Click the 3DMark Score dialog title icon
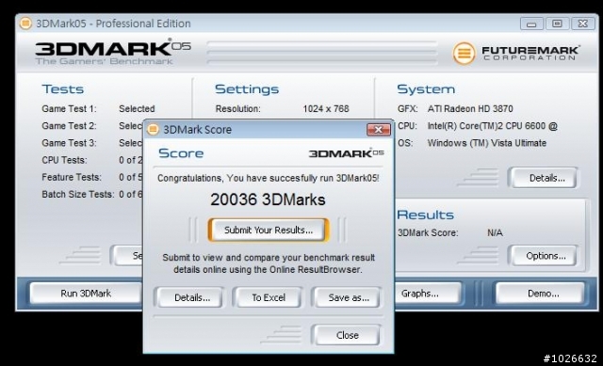 153,130
